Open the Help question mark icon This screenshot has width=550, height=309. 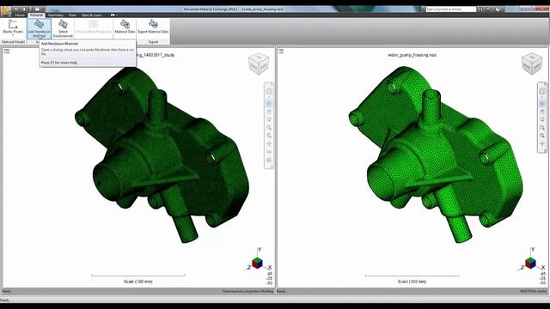(498, 9)
